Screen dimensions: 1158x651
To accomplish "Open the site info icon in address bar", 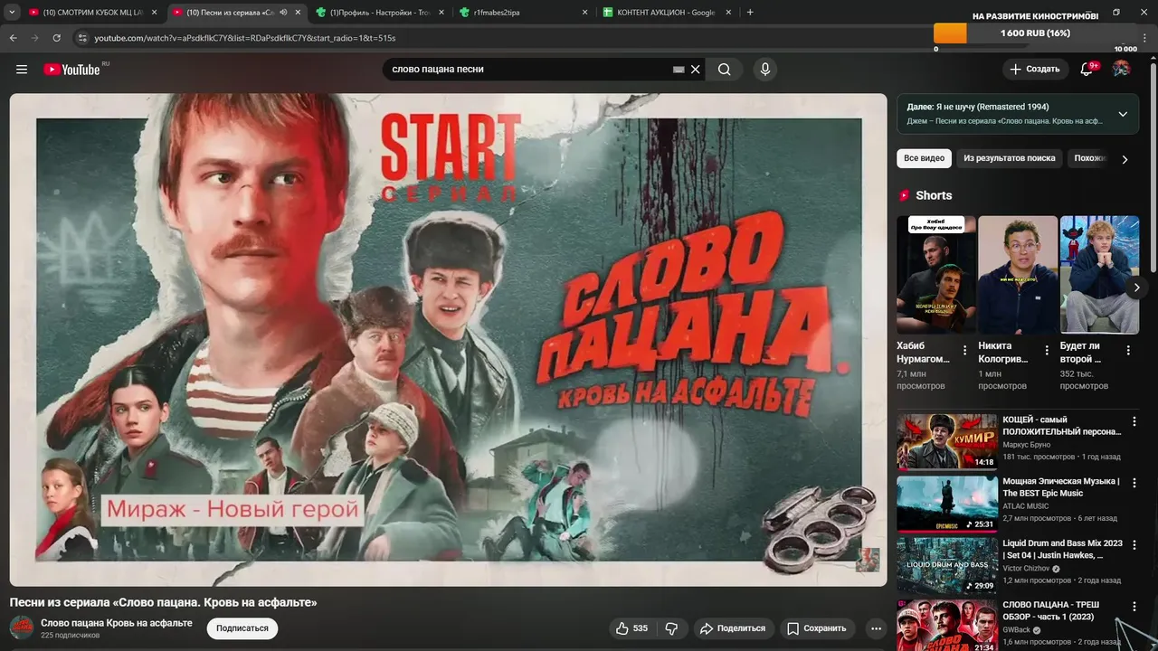I will point(82,38).
